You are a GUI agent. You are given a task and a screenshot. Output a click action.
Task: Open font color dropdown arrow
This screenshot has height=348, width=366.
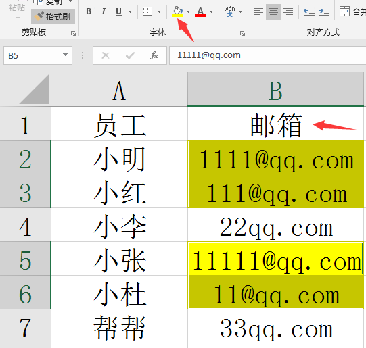[x=212, y=11]
